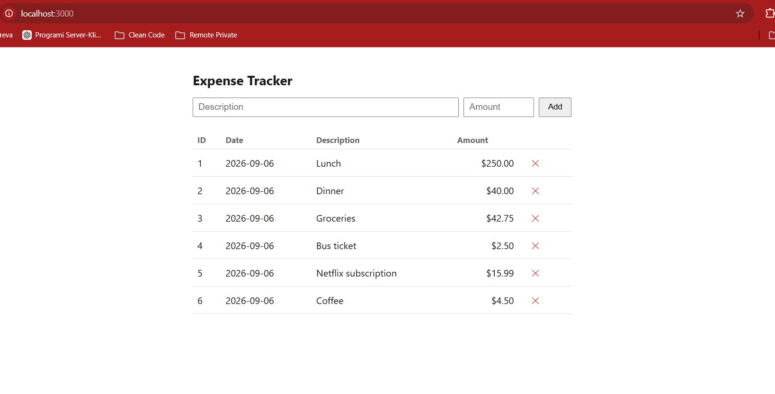Click the Lunch description text

tap(329, 163)
